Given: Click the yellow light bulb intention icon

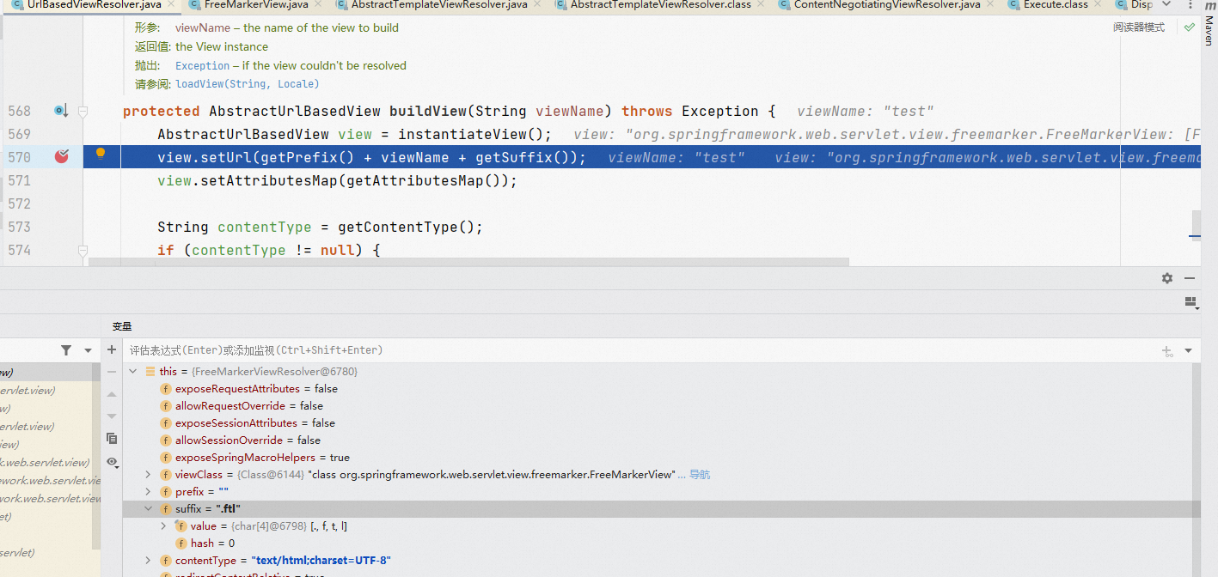Looking at the screenshot, I should [x=101, y=155].
